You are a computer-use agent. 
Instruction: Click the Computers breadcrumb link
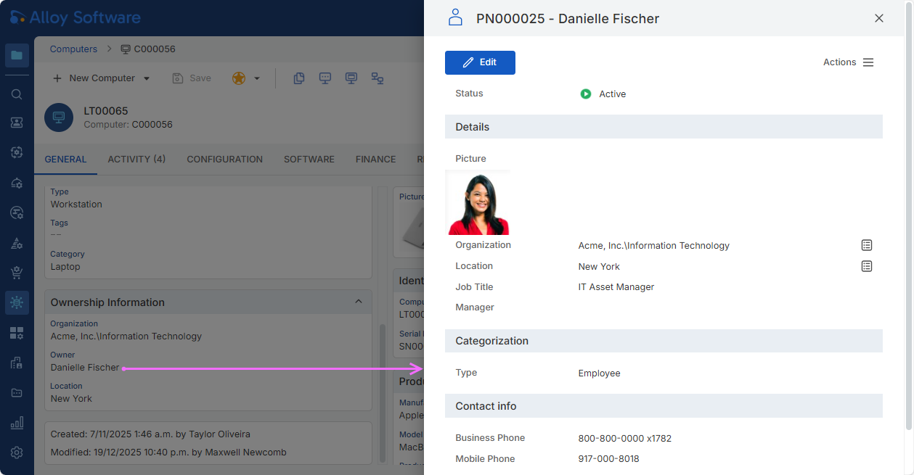[73, 49]
